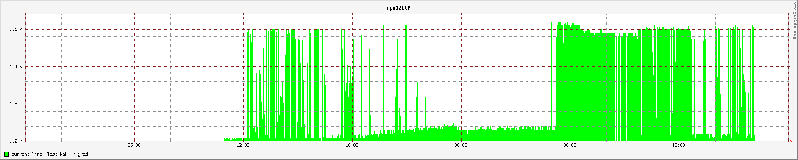This screenshot has width=798, height=160.
Task: Click the final 12:00 time axis label
Action: [x=679, y=146]
